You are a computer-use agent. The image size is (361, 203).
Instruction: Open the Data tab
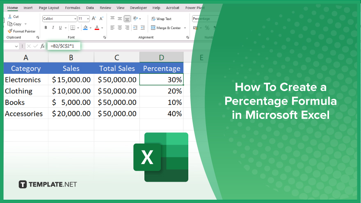90,8
